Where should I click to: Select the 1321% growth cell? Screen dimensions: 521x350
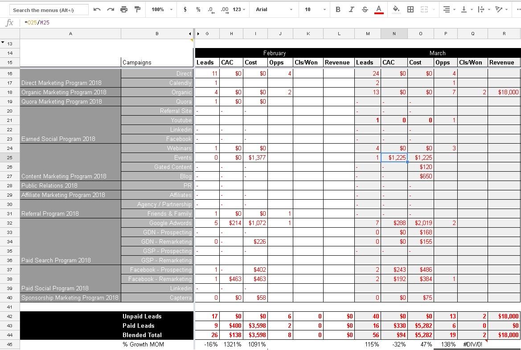[x=231, y=344]
